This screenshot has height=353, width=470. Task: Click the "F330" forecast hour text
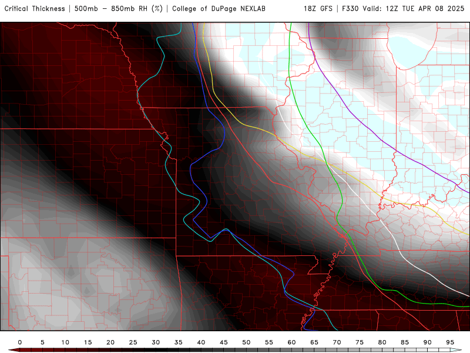pyautogui.click(x=351, y=8)
